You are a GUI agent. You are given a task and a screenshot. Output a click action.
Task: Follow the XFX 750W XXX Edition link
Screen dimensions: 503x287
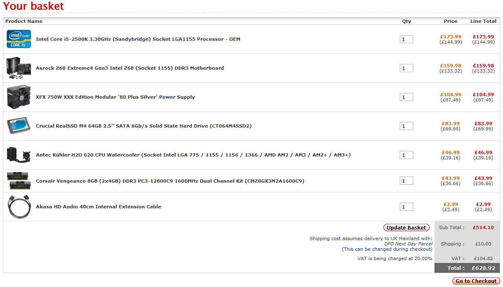[x=115, y=97]
